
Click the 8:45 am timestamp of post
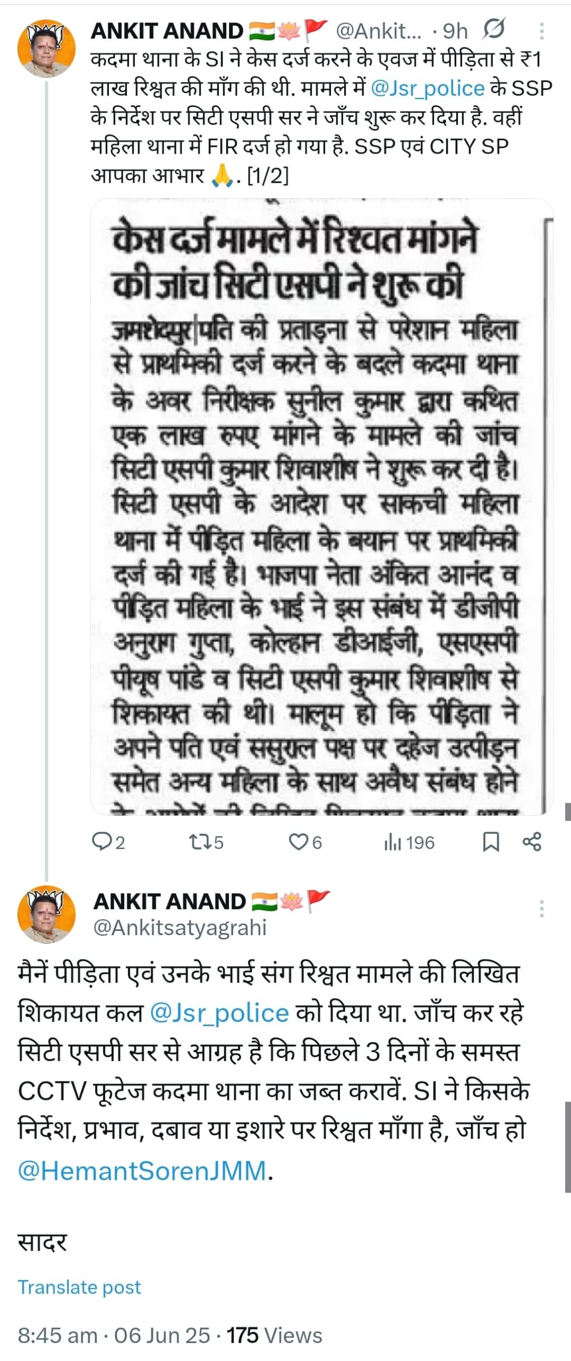(57, 1335)
